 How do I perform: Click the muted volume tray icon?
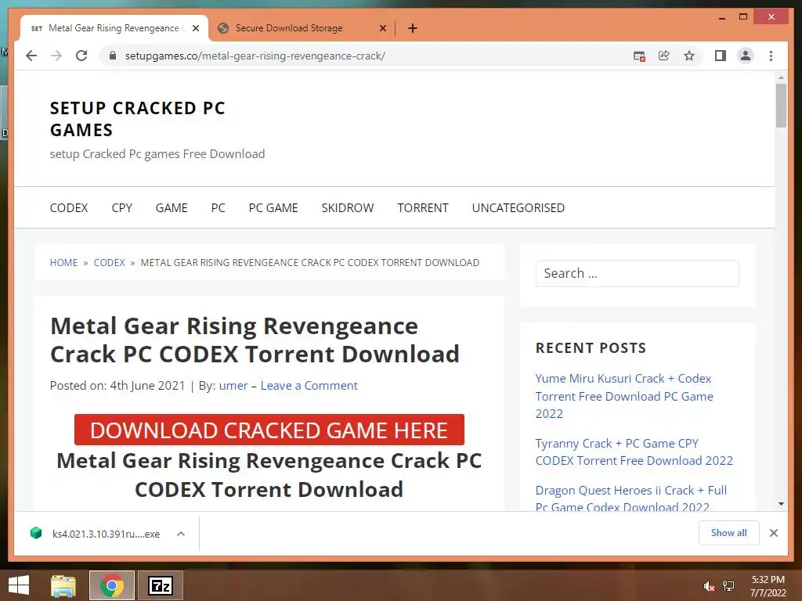coord(709,586)
